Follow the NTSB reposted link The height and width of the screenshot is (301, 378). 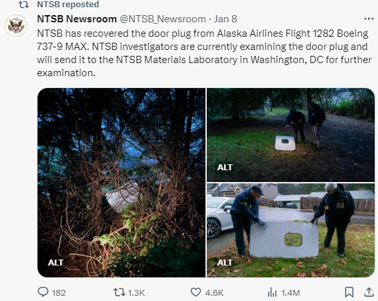click(68, 5)
